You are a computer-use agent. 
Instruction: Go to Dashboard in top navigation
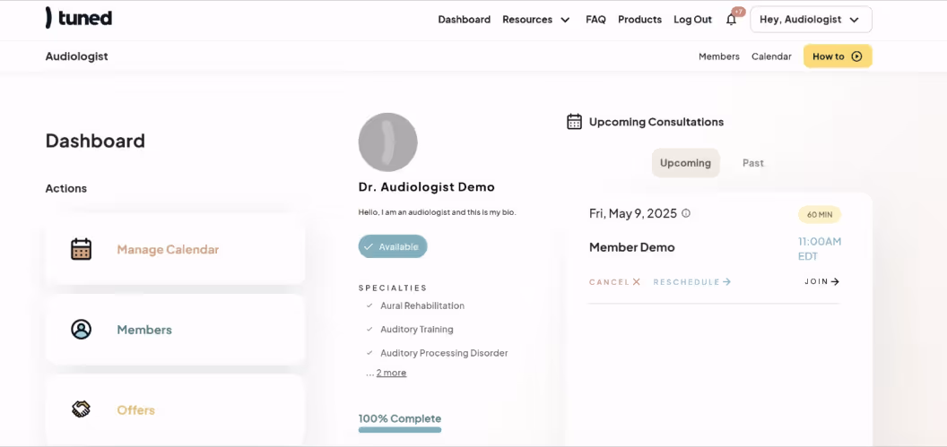point(464,20)
